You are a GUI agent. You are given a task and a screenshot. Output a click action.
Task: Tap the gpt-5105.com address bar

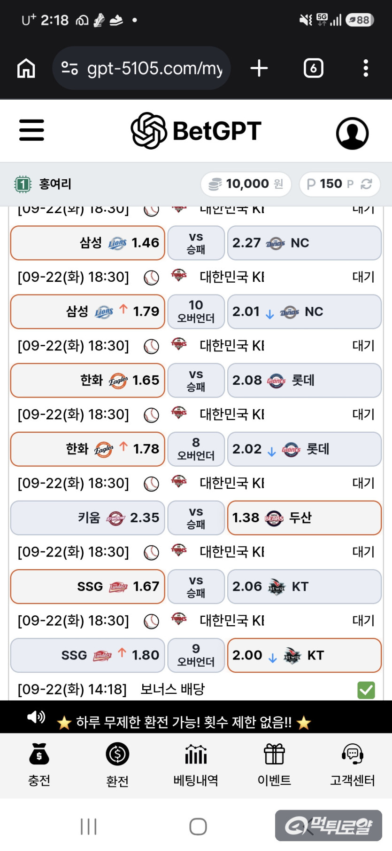coord(141,68)
